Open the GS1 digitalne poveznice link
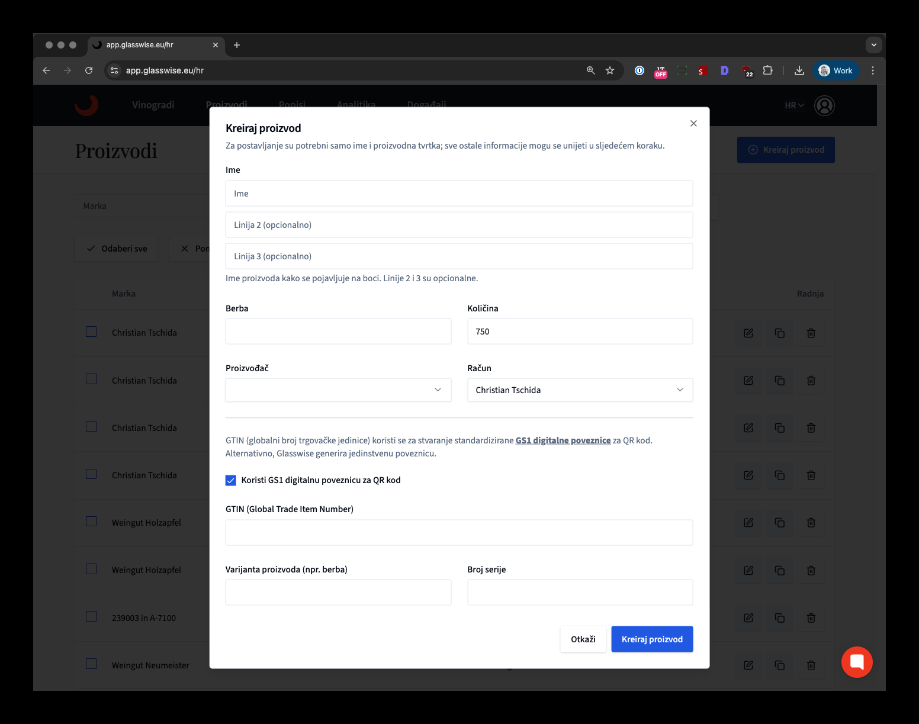The width and height of the screenshot is (919, 724). coord(563,440)
